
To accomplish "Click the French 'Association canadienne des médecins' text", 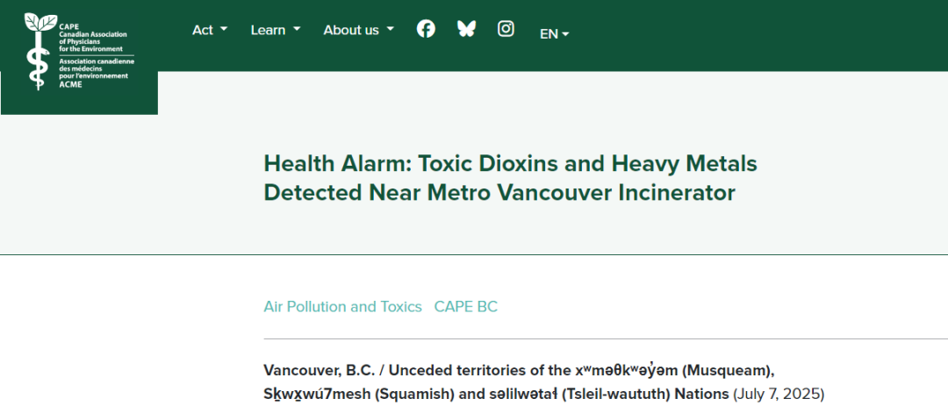I will tap(97, 69).
